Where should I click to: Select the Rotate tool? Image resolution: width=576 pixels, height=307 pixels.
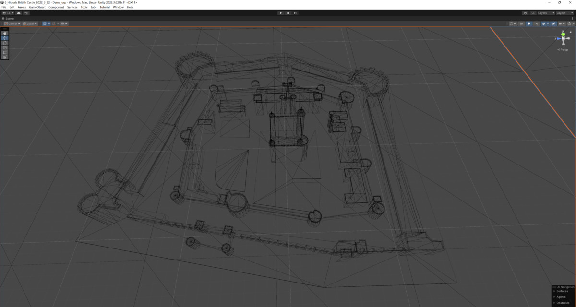pos(5,43)
